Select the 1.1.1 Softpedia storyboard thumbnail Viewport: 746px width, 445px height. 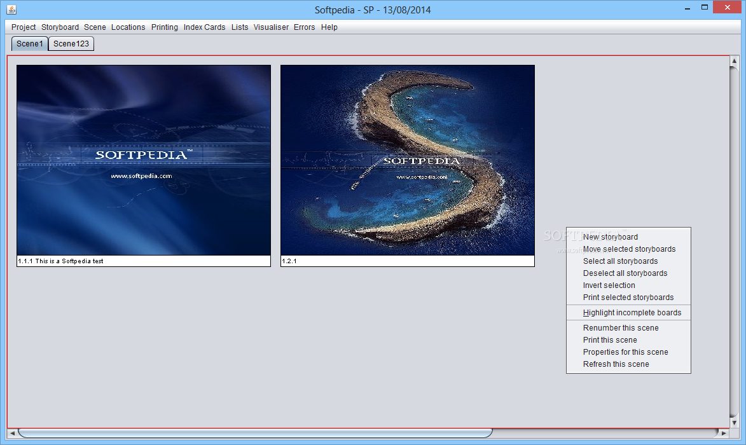[x=144, y=160]
